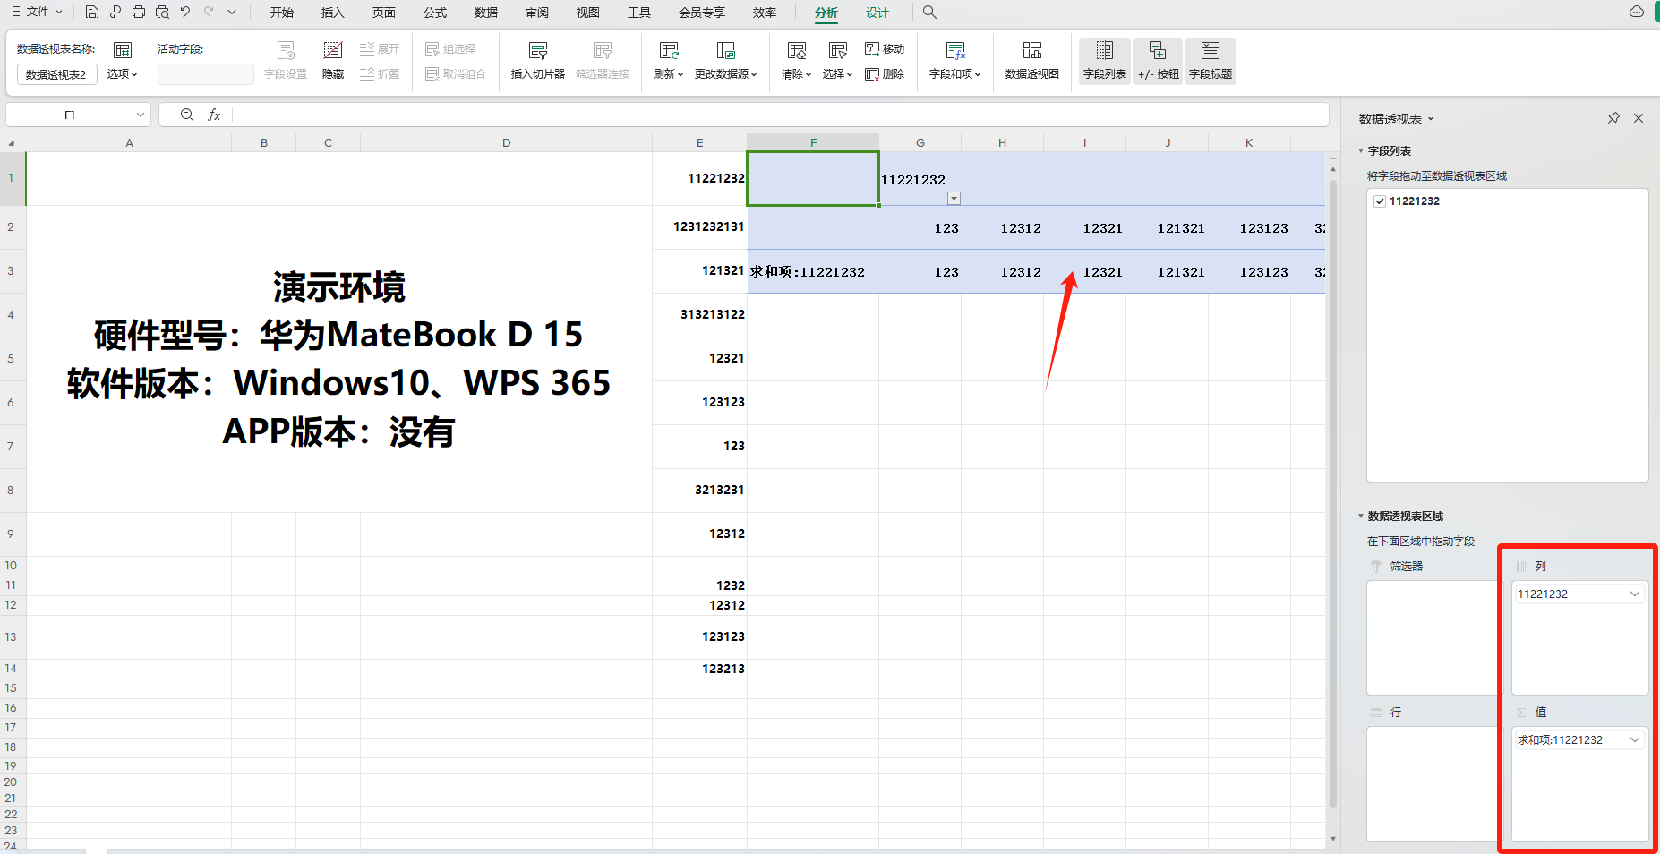The height and width of the screenshot is (854, 1660).
Task: Open the 效率 tab
Action: (x=765, y=12)
